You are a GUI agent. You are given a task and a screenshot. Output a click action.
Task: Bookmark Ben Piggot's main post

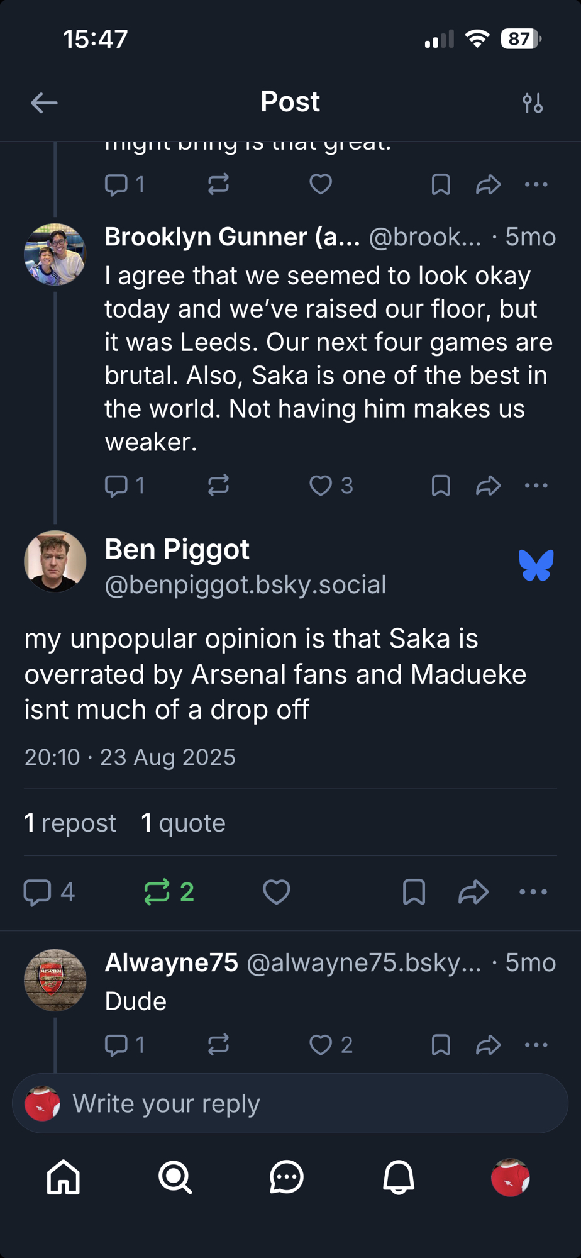click(414, 892)
